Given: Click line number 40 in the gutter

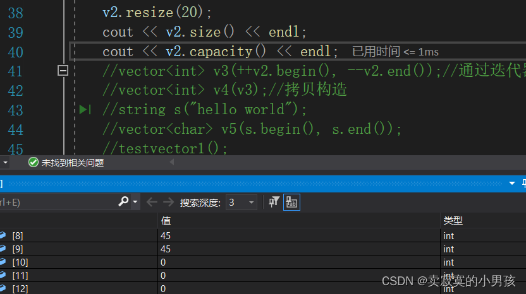Looking at the screenshot, I should coord(15,52).
